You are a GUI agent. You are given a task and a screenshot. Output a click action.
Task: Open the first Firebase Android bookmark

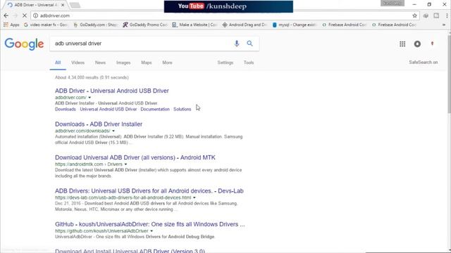pyautogui.click(x=345, y=25)
